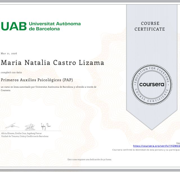The width and height of the screenshot is (180, 172).
Task: Click the UAB logo letters
Action: [x=14, y=26]
